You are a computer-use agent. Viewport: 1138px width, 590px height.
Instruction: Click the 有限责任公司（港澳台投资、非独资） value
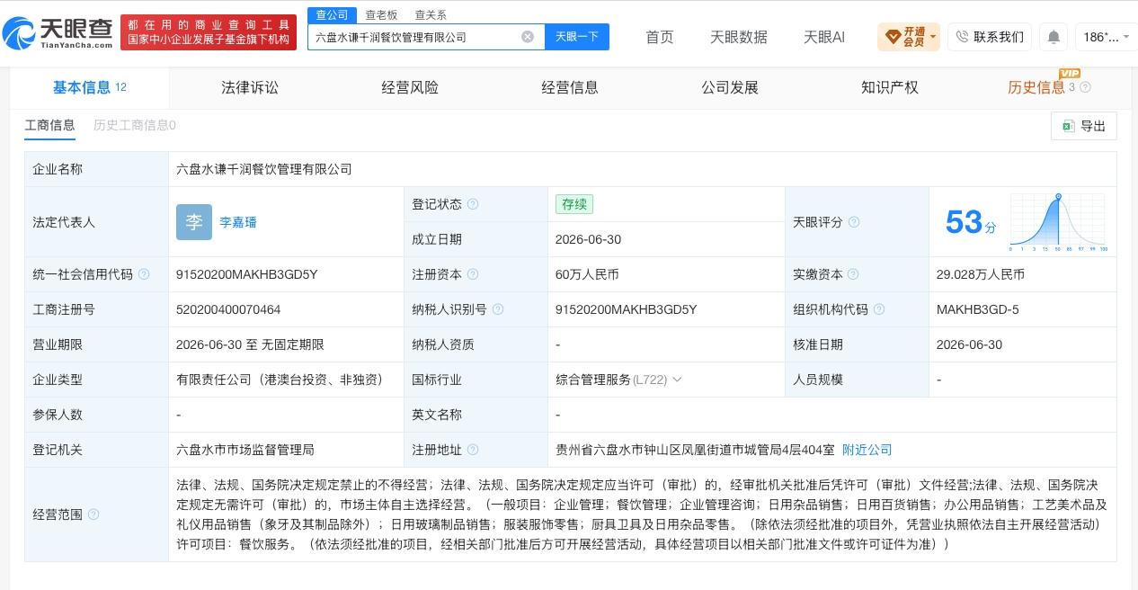280,380
